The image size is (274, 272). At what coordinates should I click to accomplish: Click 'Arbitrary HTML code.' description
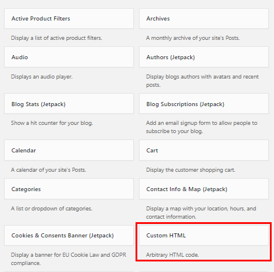pos(172,255)
